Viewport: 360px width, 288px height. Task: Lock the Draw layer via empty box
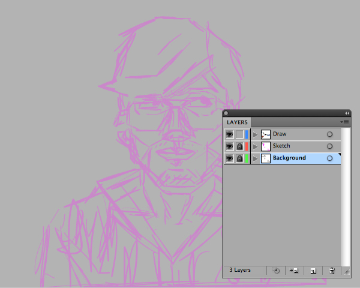pyautogui.click(x=239, y=134)
